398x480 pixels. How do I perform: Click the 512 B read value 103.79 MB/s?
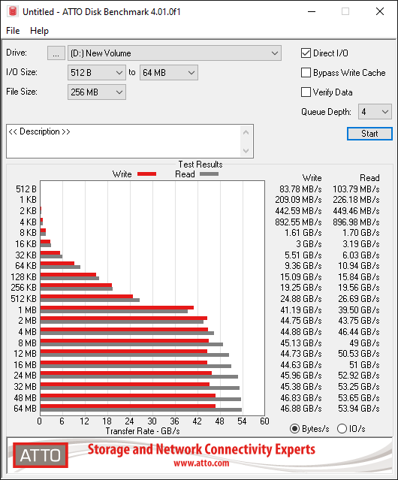[357, 189]
